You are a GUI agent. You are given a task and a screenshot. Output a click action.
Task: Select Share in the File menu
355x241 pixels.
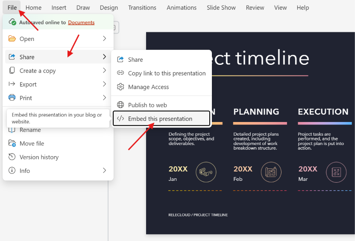coord(58,57)
